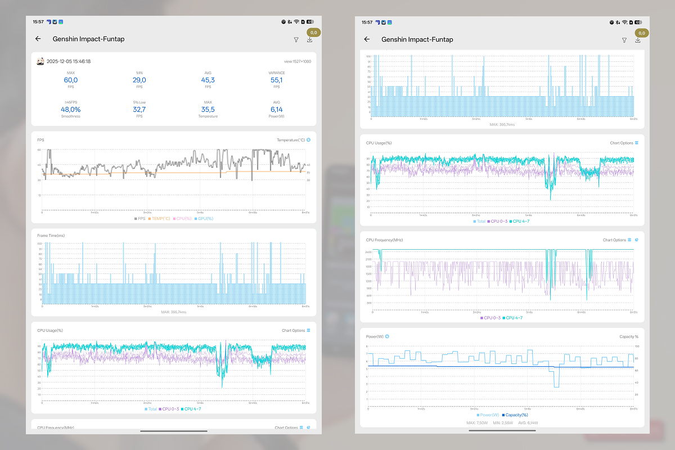
Task: Toggle CPU 4~7 legend in right CPU Usage chart
Action: coord(520,222)
